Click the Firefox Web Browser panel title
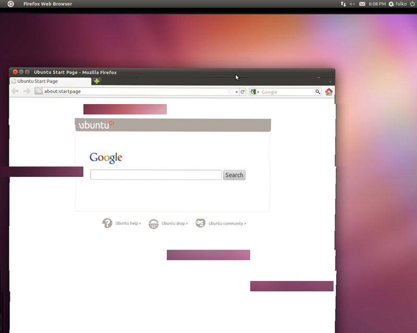 [x=47, y=4]
